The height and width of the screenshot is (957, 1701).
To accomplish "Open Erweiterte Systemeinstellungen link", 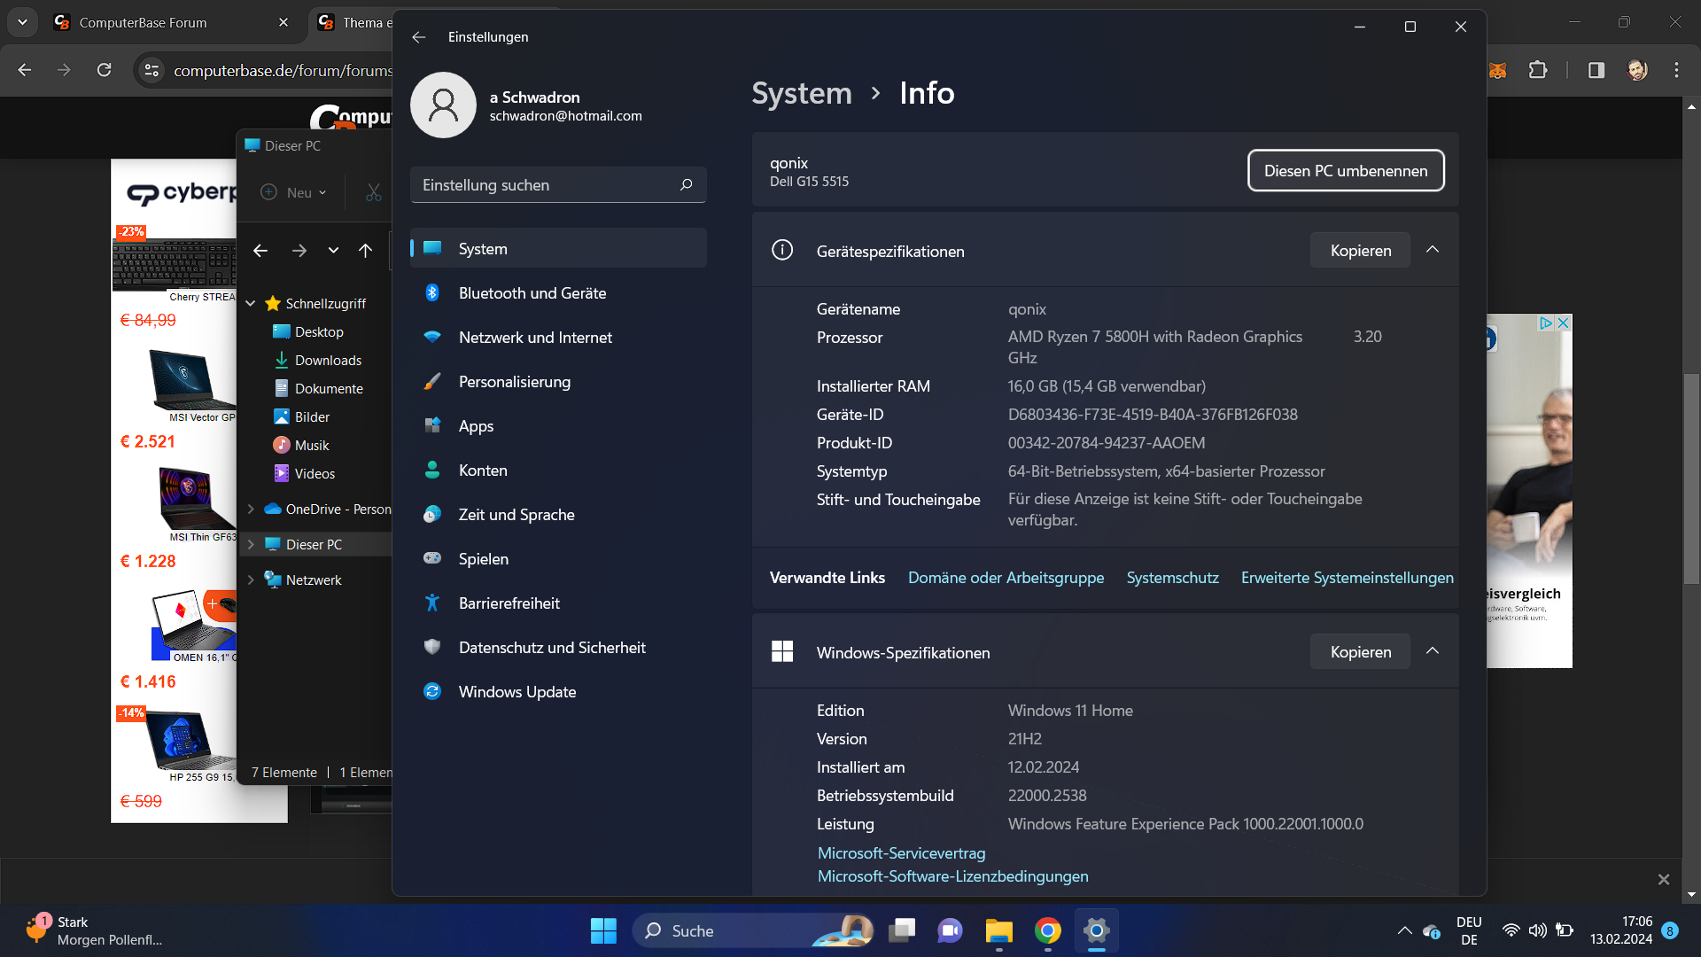I will 1347,578.
